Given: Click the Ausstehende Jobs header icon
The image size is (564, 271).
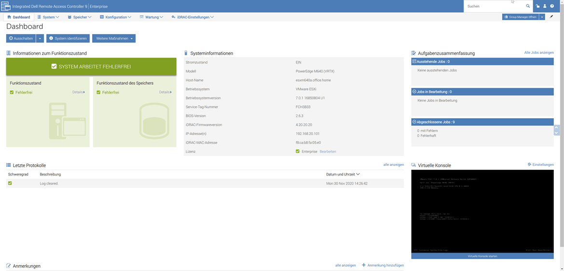Looking at the screenshot, I should point(414,61).
